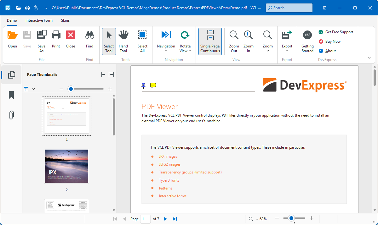
Task: Click Select All in the Tools group
Action: click(x=142, y=41)
